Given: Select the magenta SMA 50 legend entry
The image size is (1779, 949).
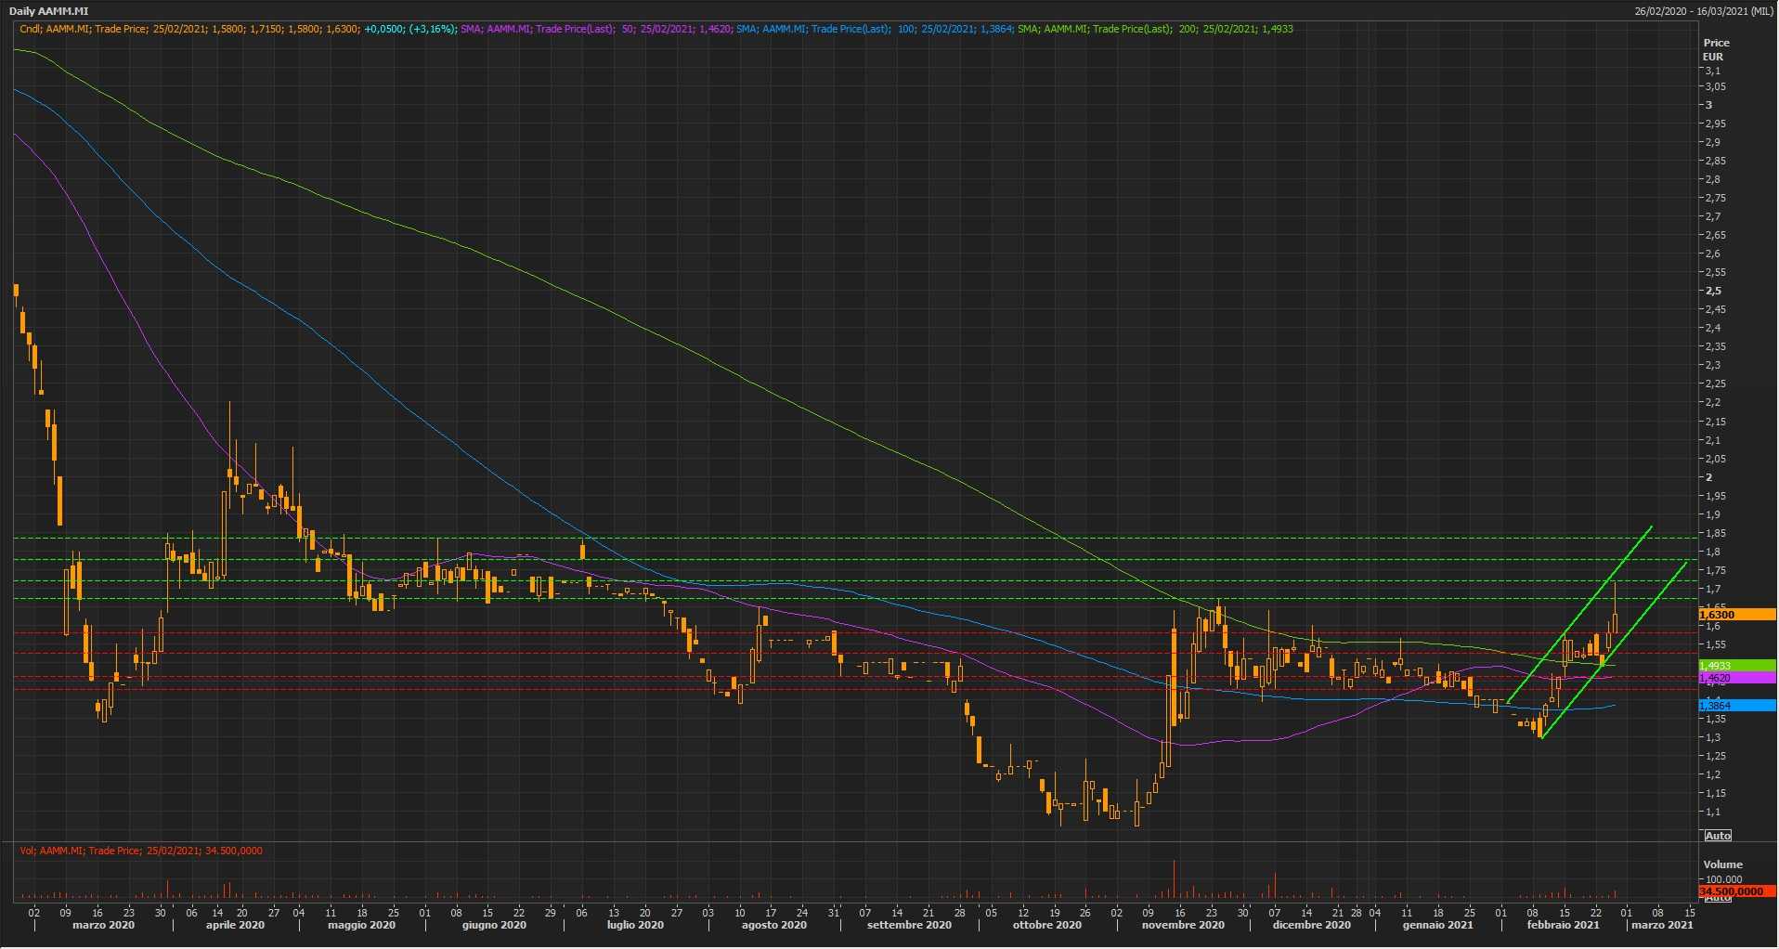Looking at the screenshot, I should (595, 29).
